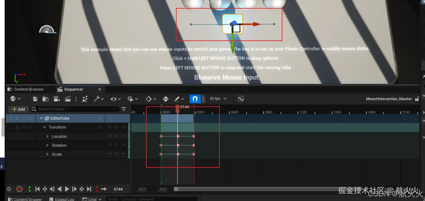Click the middle Location keyframe
Screen dimensions: 425x201
(x=178, y=136)
